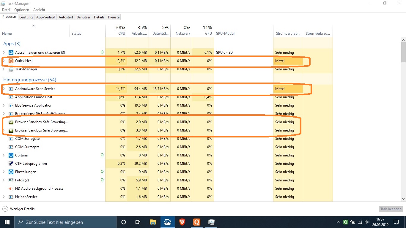Click the CTF-Ladeprogramm pen icon

(x=11, y=164)
